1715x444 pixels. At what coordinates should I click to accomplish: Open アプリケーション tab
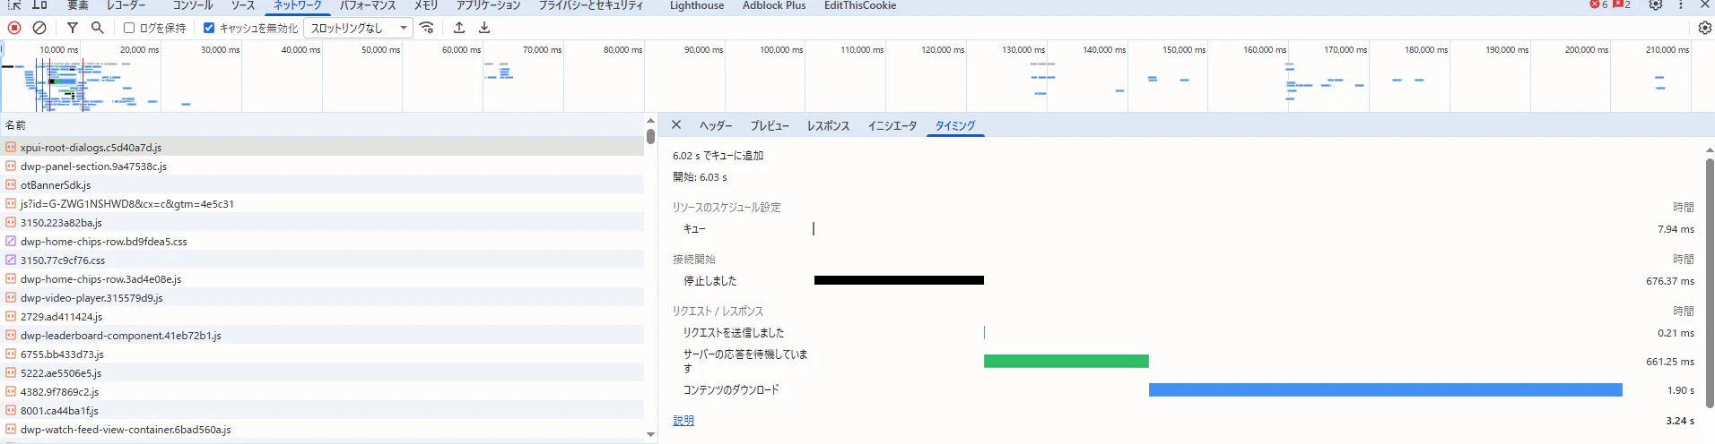point(489,5)
